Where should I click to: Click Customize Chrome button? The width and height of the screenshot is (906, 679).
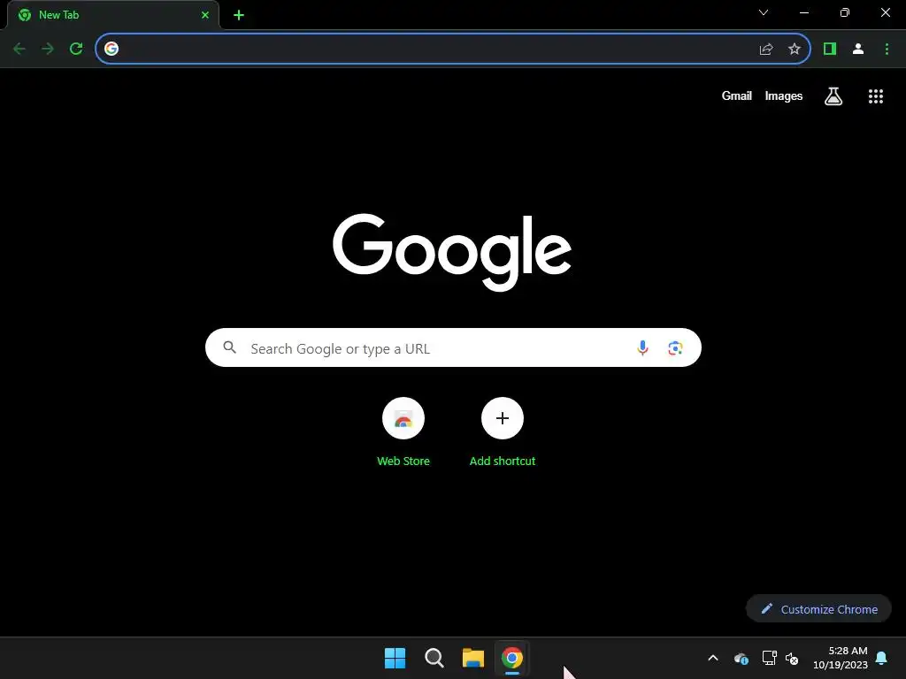pos(818,609)
